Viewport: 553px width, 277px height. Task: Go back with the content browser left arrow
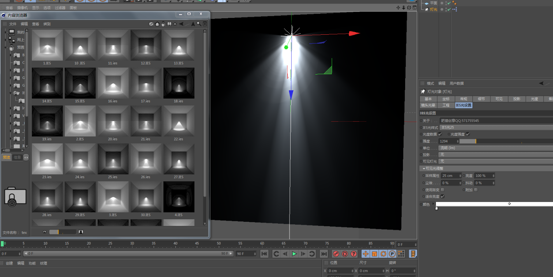[x=181, y=24]
